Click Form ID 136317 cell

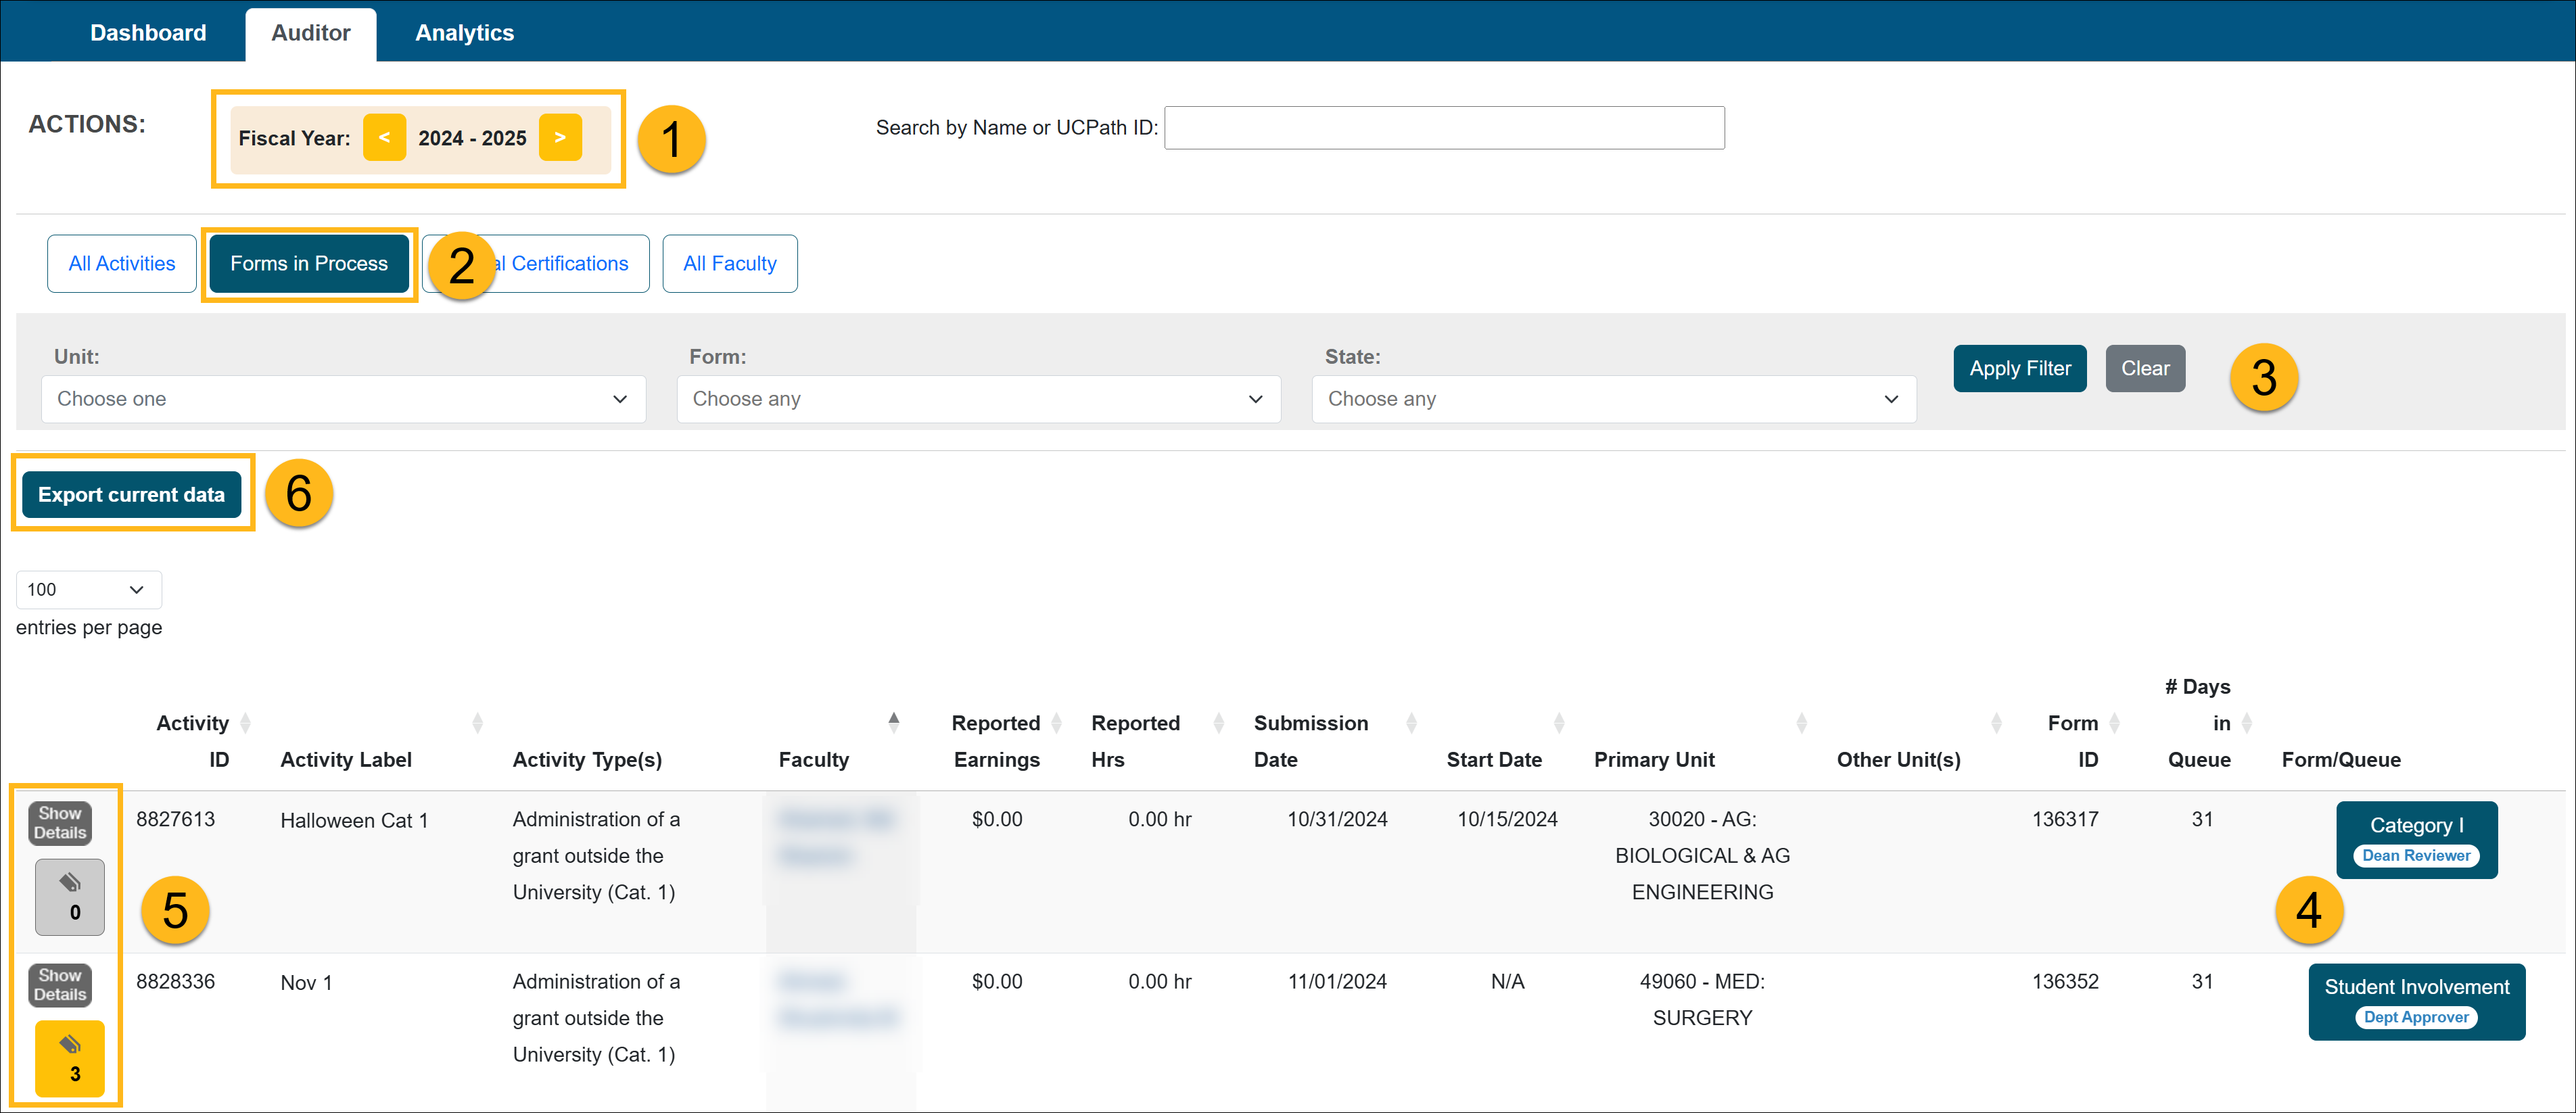2065,819
